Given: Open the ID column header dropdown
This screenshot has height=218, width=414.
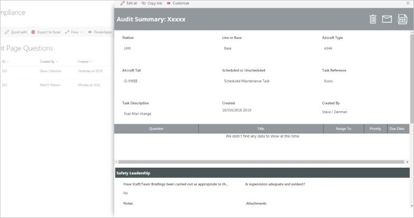Looking at the screenshot, I should pos(5,62).
